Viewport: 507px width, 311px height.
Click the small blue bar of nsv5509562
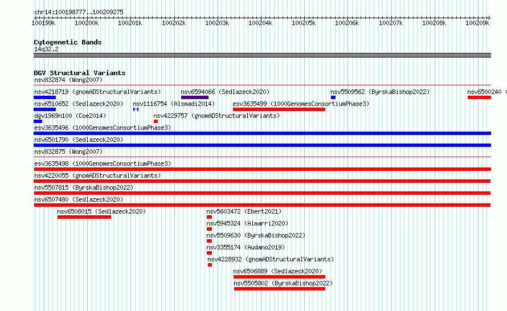click(x=333, y=97)
